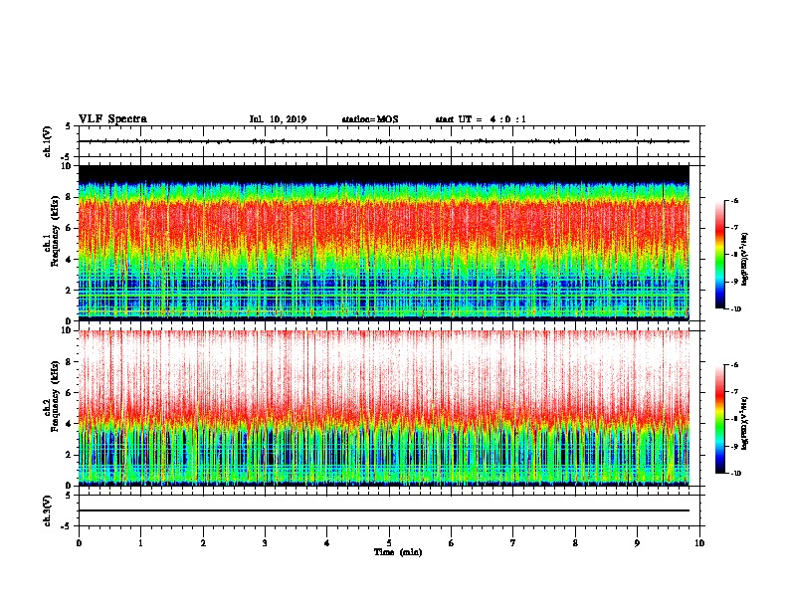Viewport: 788px width, 609px height.
Task: Click the "ch.1(V)" axis label
Action: pyautogui.click(x=48, y=141)
